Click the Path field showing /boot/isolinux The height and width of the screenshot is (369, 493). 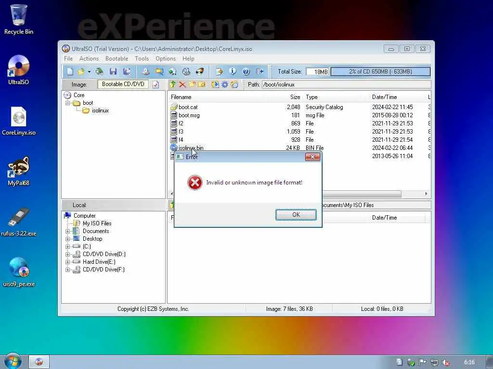(x=346, y=85)
